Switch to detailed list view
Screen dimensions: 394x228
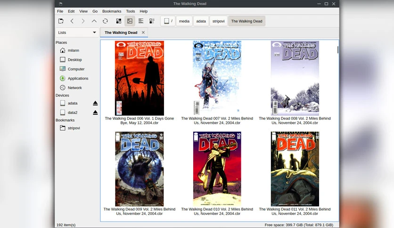(152, 21)
